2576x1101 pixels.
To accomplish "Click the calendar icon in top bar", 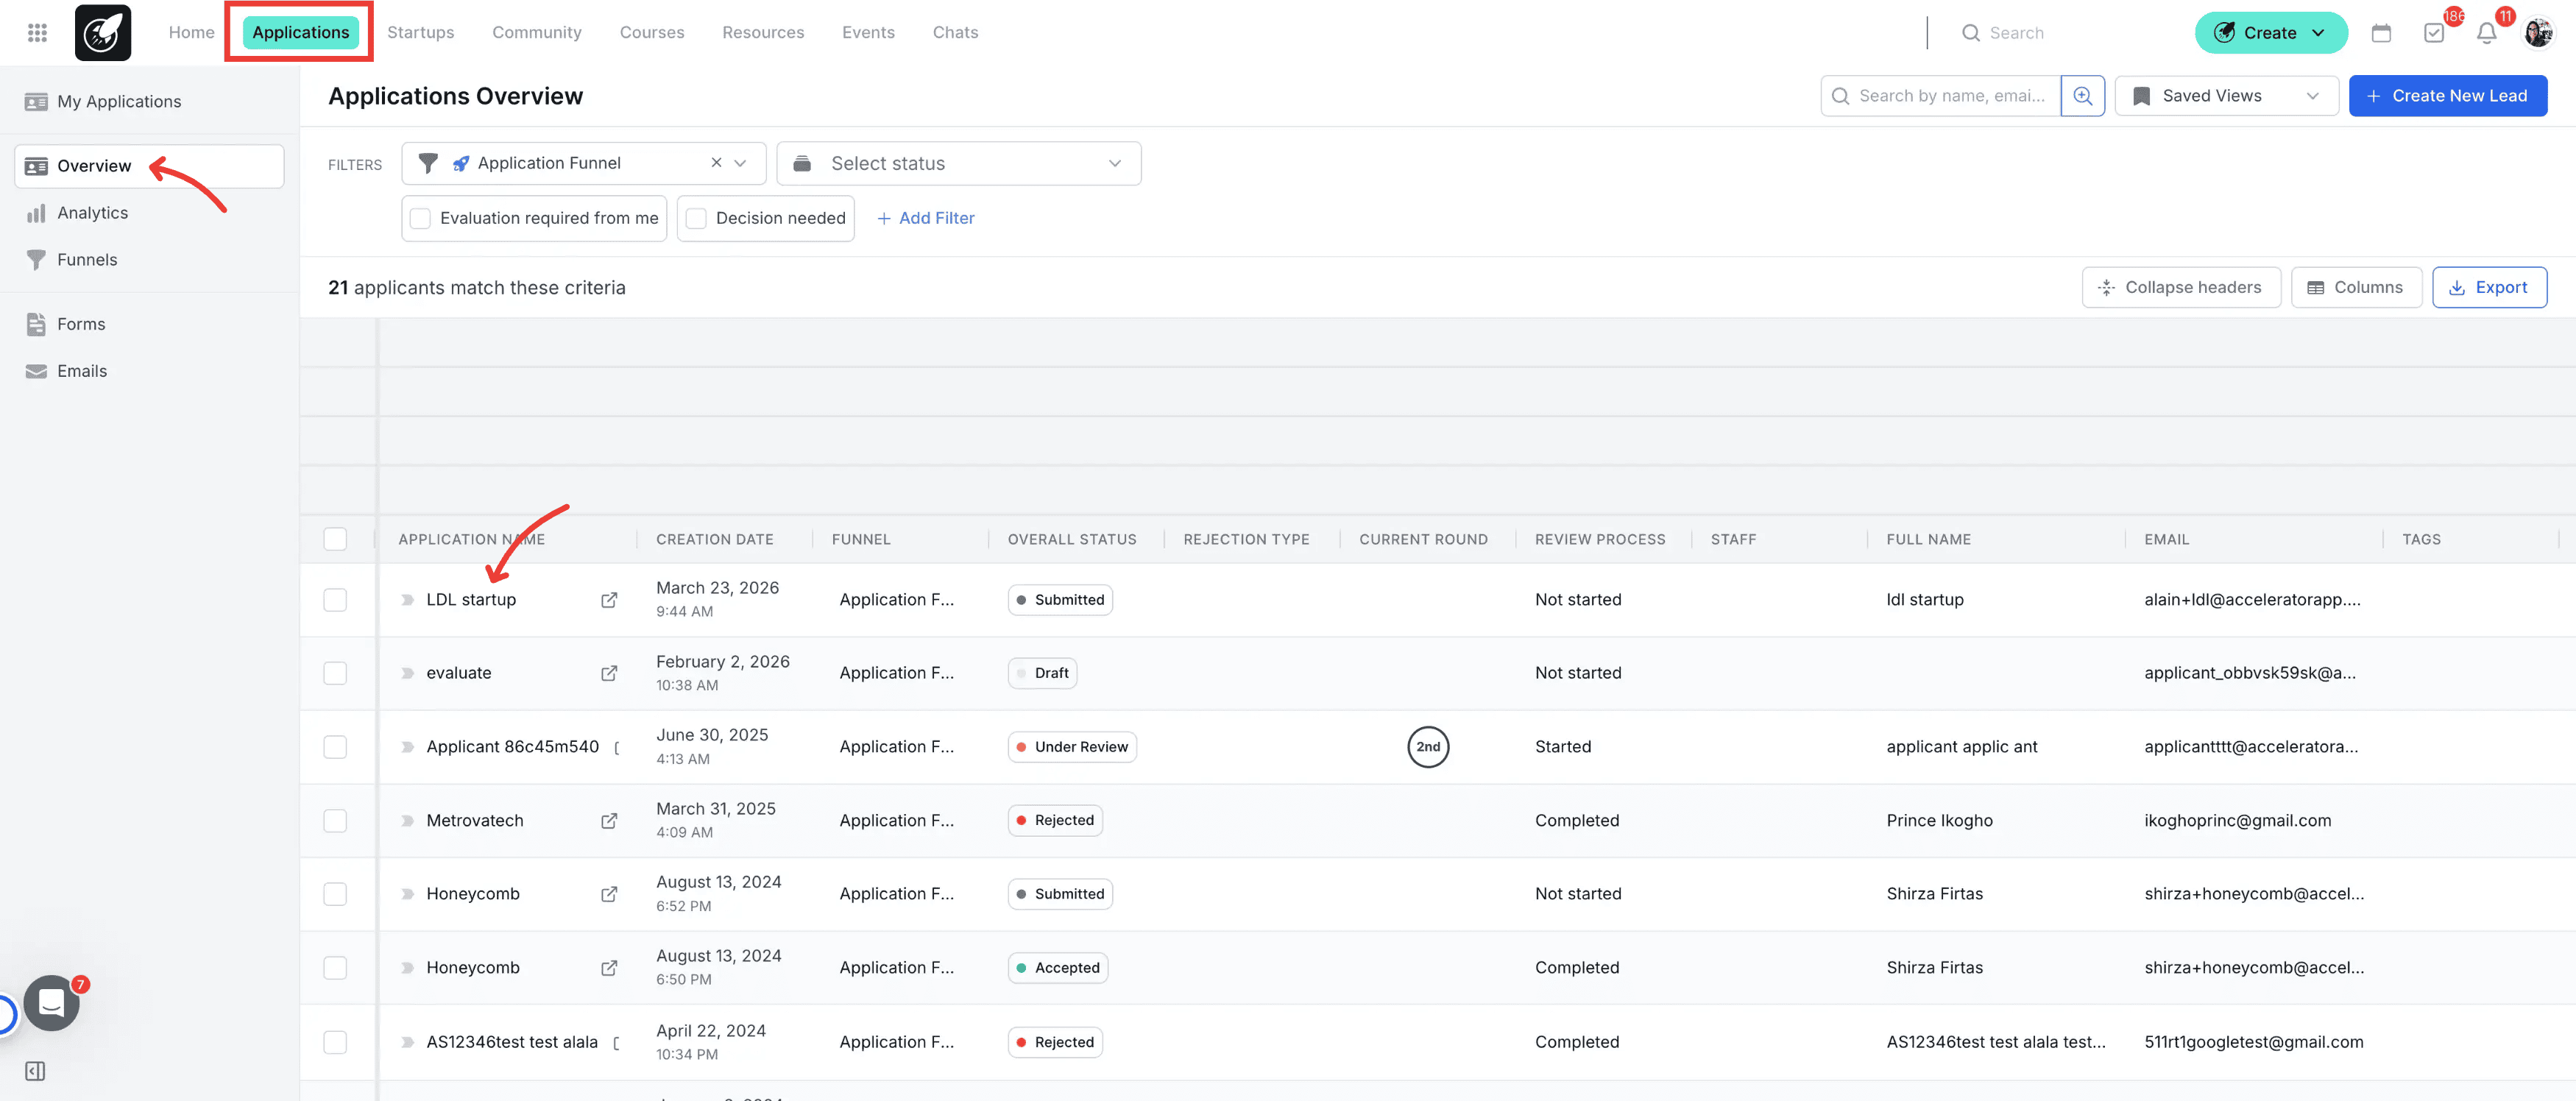I will [2381, 33].
